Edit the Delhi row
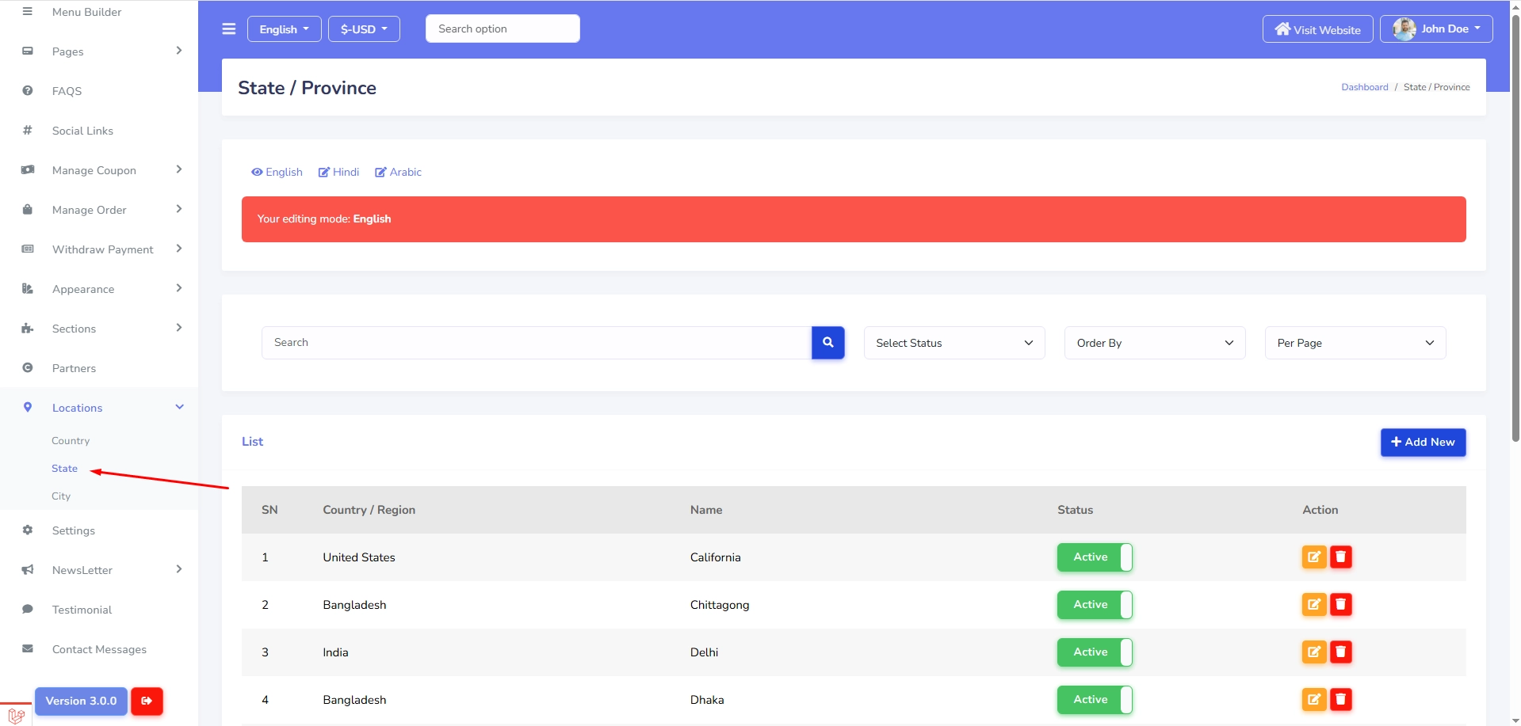1521x726 pixels. coord(1313,652)
